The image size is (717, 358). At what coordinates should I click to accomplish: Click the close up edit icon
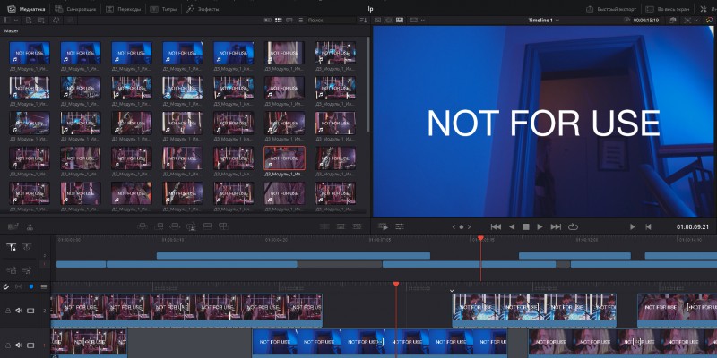pyautogui.click(x=191, y=226)
